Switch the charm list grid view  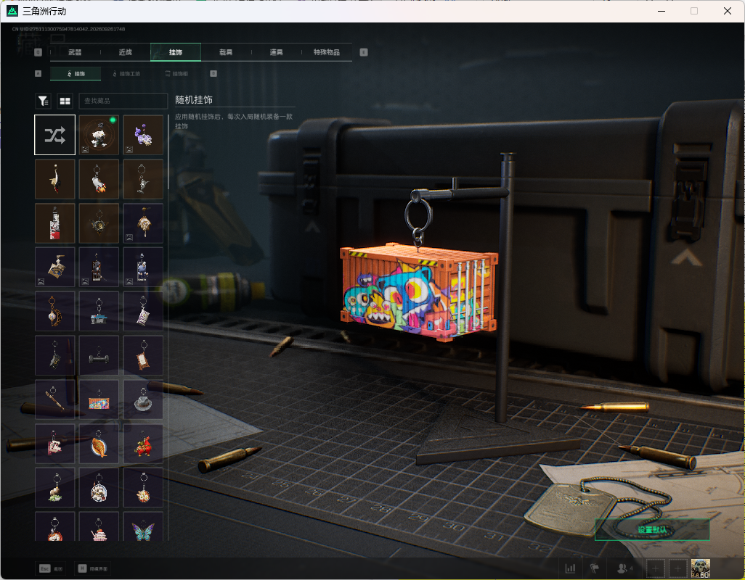pyautogui.click(x=65, y=101)
